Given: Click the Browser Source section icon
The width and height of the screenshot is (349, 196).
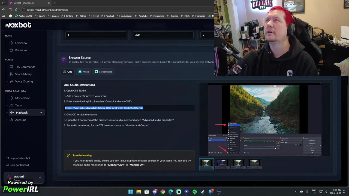Looking at the screenshot, I should click(64, 59).
